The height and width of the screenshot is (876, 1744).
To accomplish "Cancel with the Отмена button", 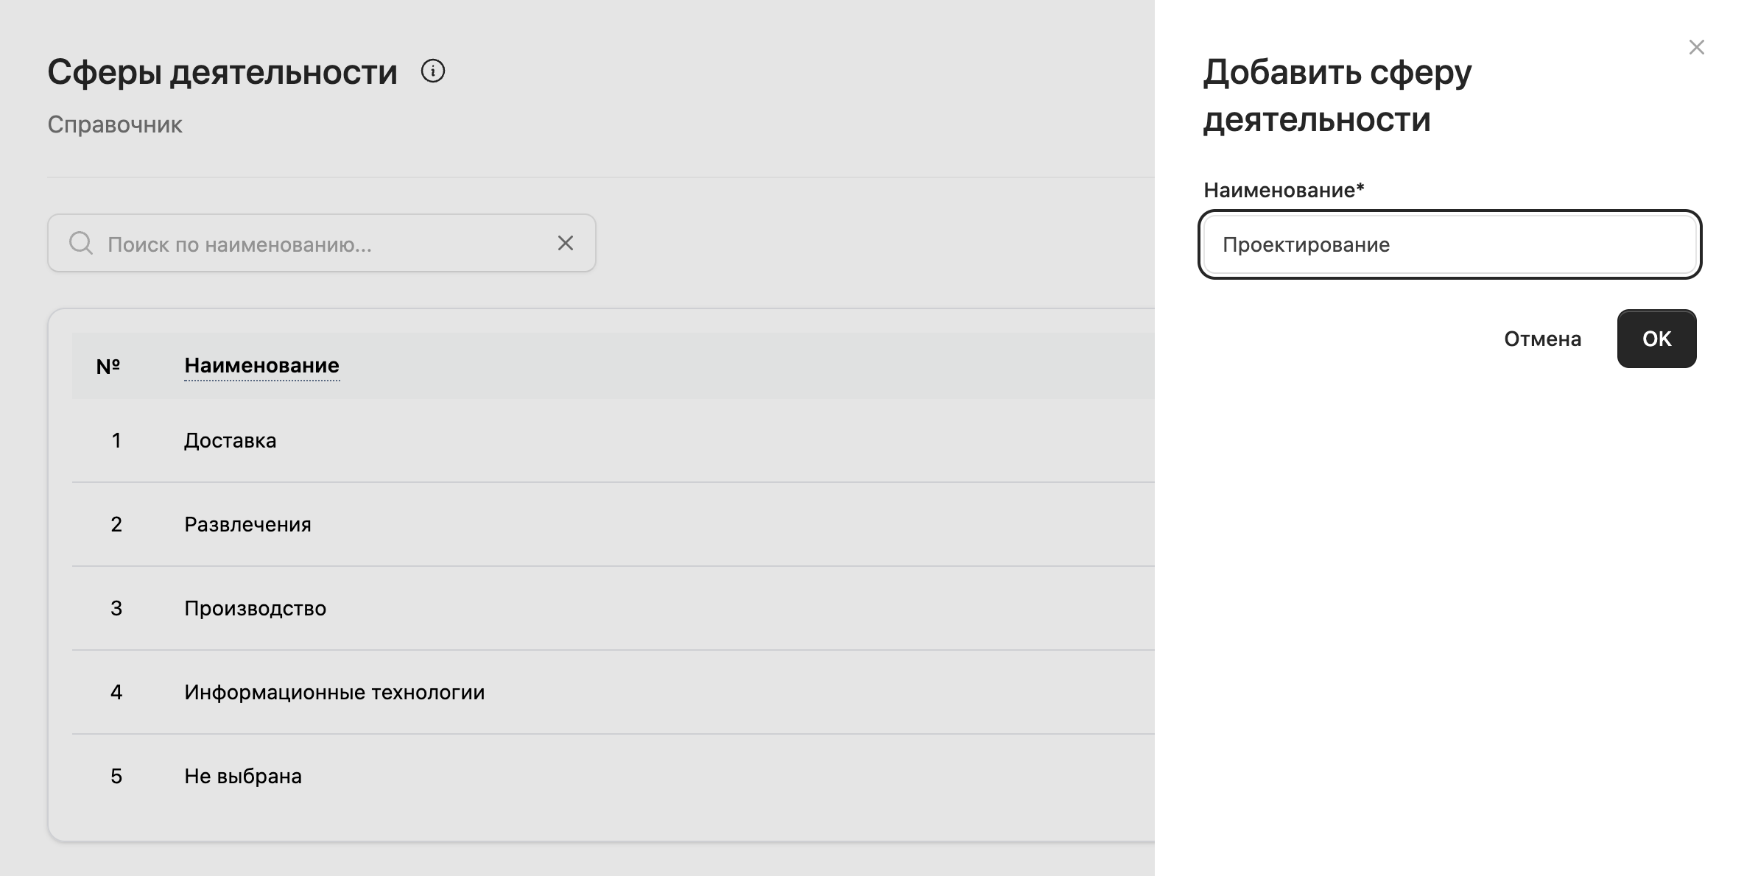I will click(1542, 339).
